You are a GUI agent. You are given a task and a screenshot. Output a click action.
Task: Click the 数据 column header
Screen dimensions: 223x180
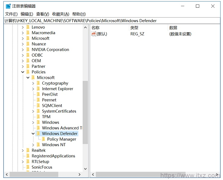tap(194, 28)
